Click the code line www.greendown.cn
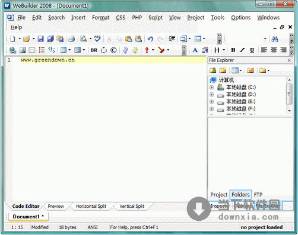 [47, 60]
